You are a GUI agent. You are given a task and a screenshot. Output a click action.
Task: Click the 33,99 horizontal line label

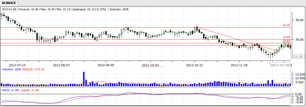(x=286, y=37)
